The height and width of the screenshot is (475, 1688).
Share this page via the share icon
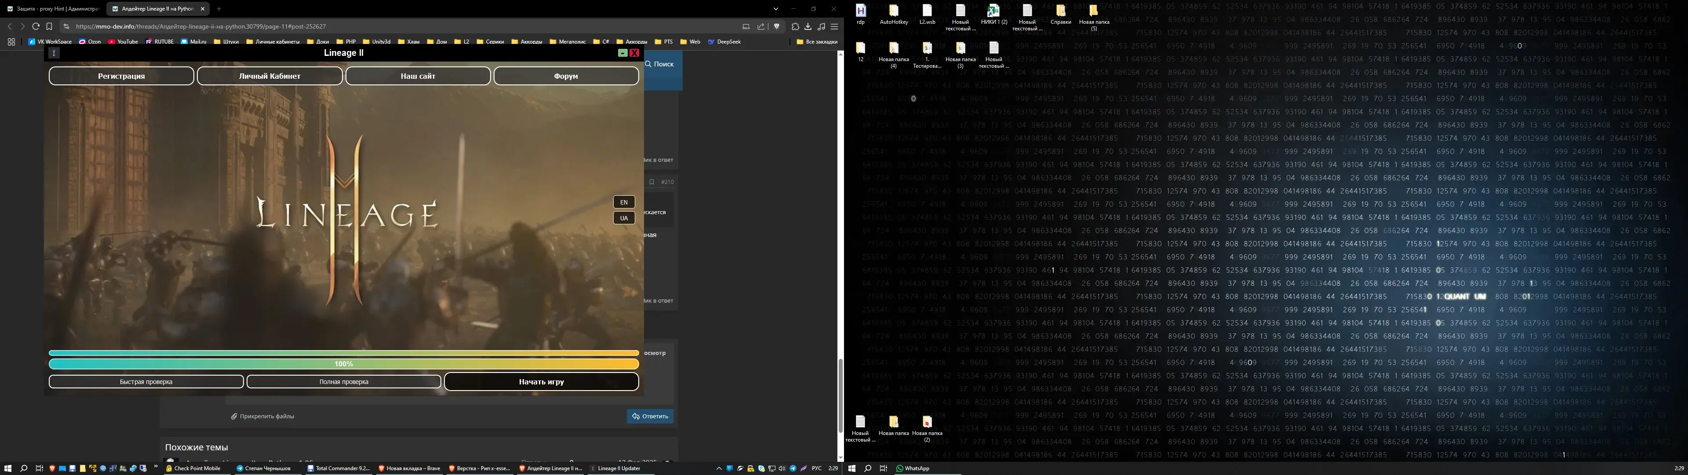click(761, 27)
